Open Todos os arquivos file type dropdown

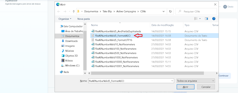196,81
